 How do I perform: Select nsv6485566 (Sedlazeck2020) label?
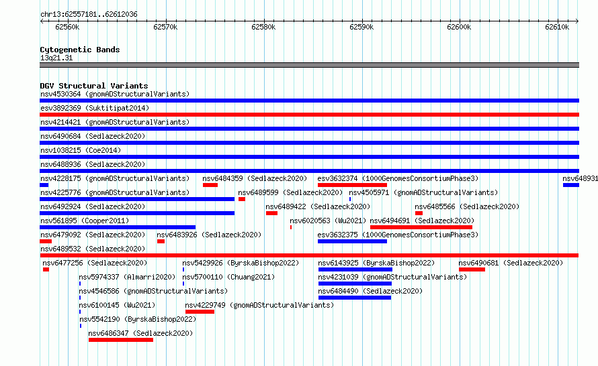(x=467, y=206)
